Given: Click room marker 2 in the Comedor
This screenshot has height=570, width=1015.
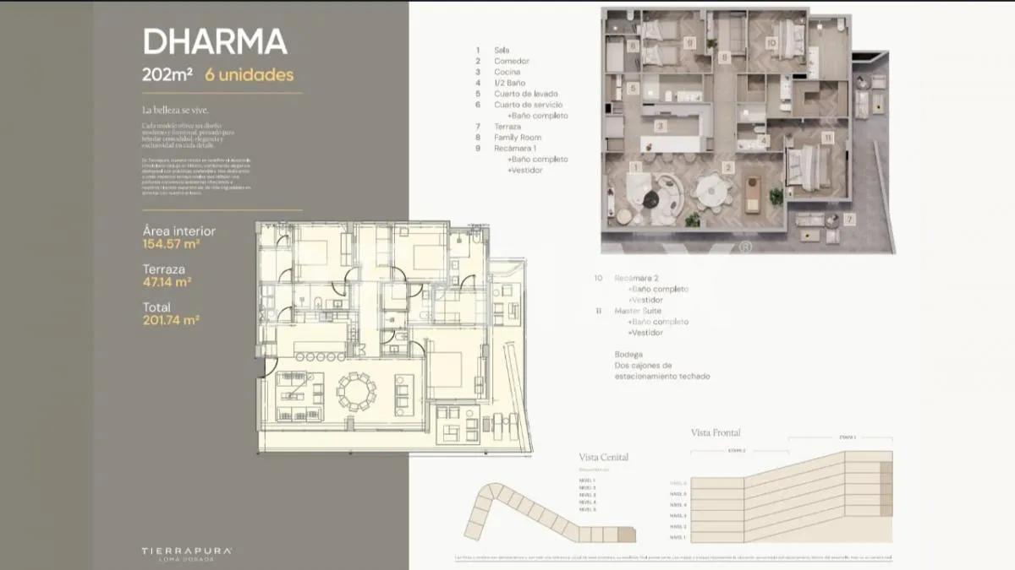Looking at the screenshot, I should (x=727, y=167).
